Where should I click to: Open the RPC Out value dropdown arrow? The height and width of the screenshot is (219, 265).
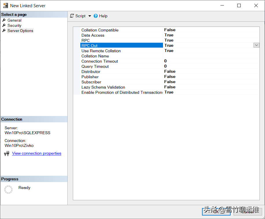click(x=256, y=45)
